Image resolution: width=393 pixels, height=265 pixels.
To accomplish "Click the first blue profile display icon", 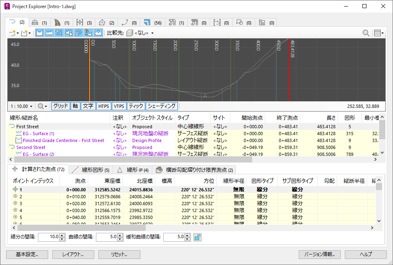I will coord(39,33).
